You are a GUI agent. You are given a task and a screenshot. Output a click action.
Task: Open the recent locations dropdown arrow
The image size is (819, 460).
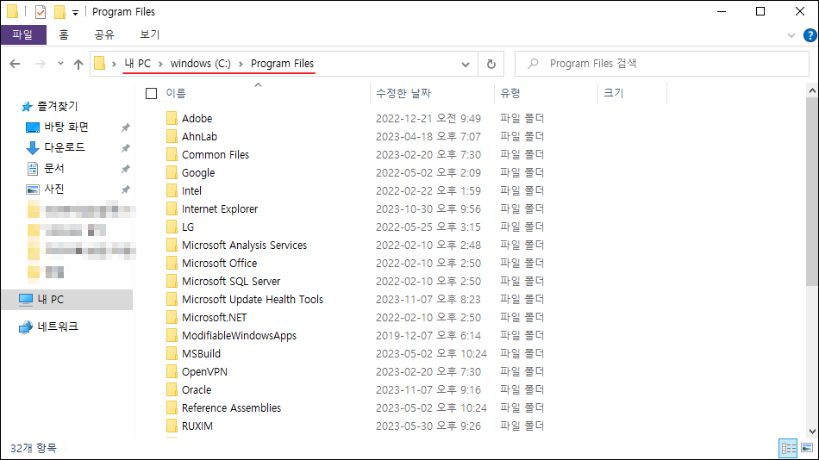[x=60, y=64]
